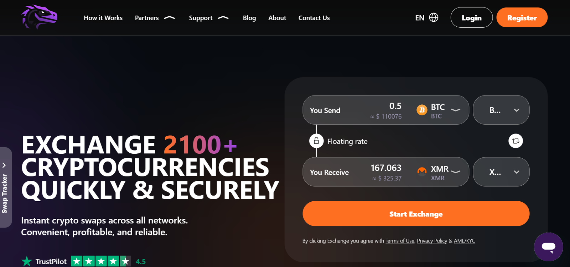Open the Support menu
The width and height of the screenshot is (570, 267).
[x=208, y=18]
